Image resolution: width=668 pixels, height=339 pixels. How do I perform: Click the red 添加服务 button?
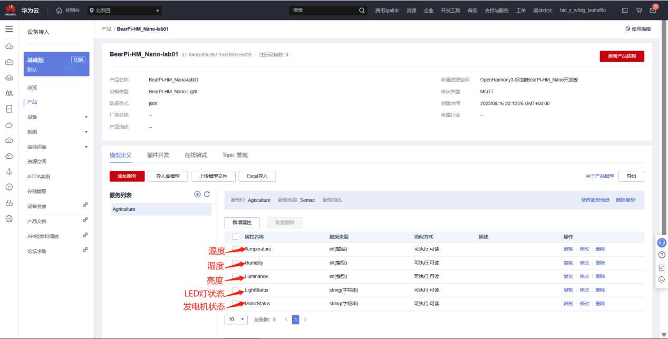127,176
